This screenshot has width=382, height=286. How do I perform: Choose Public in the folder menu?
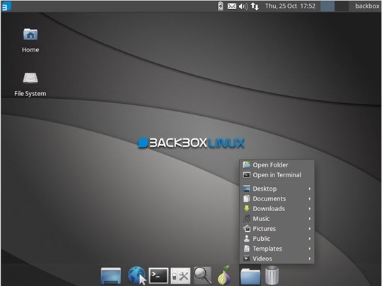pos(277,239)
